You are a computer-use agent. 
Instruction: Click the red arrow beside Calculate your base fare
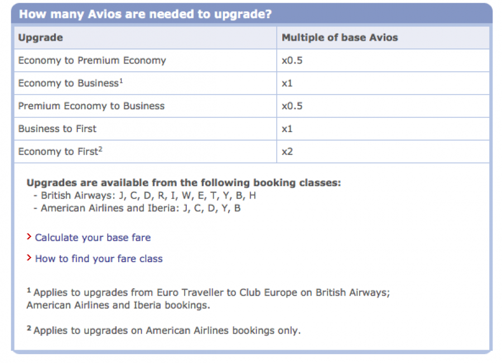point(30,237)
